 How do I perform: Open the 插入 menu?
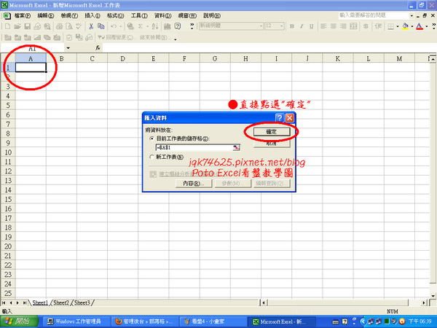(x=92, y=15)
